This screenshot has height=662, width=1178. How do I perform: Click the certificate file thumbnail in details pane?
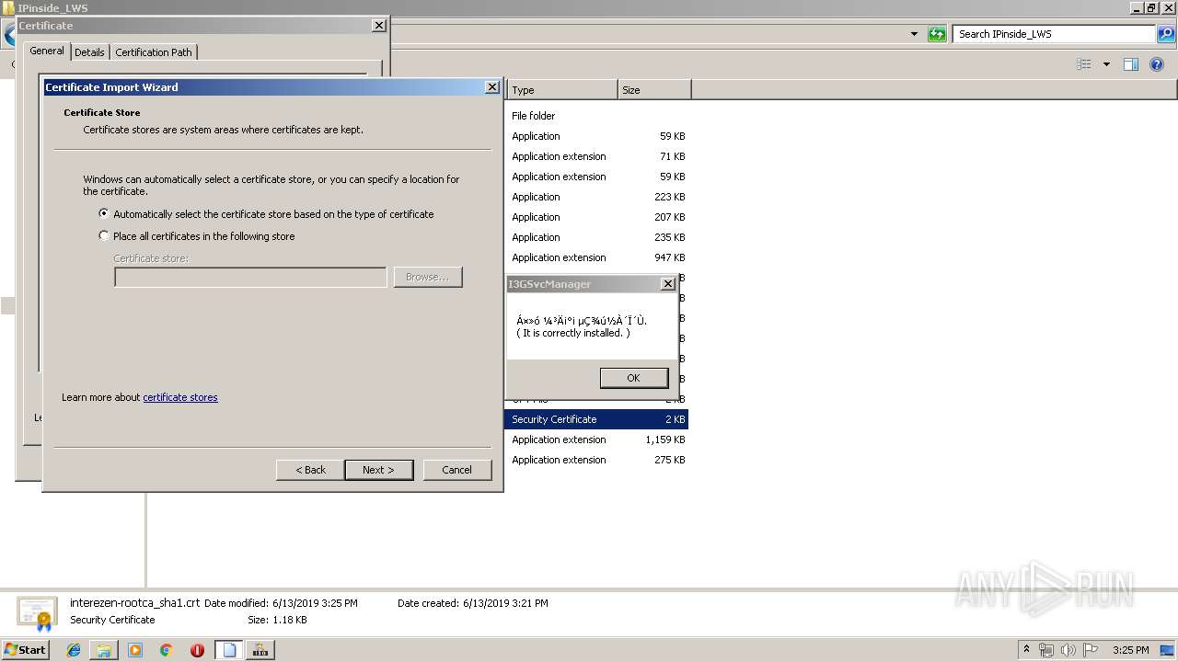coord(37,613)
